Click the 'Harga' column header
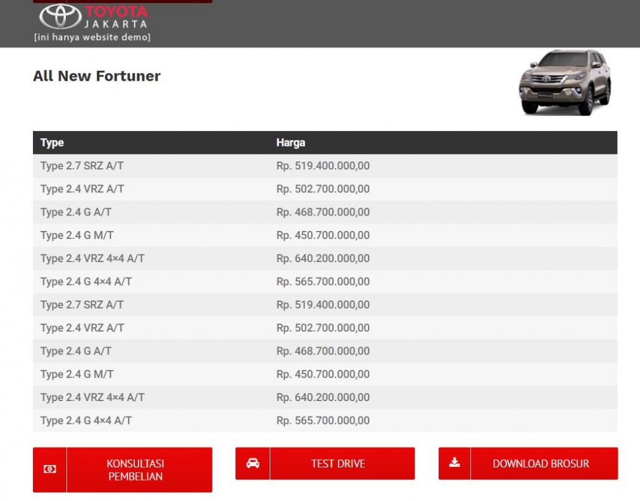Image resolution: width=640 pixels, height=501 pixels. point(291,143)
